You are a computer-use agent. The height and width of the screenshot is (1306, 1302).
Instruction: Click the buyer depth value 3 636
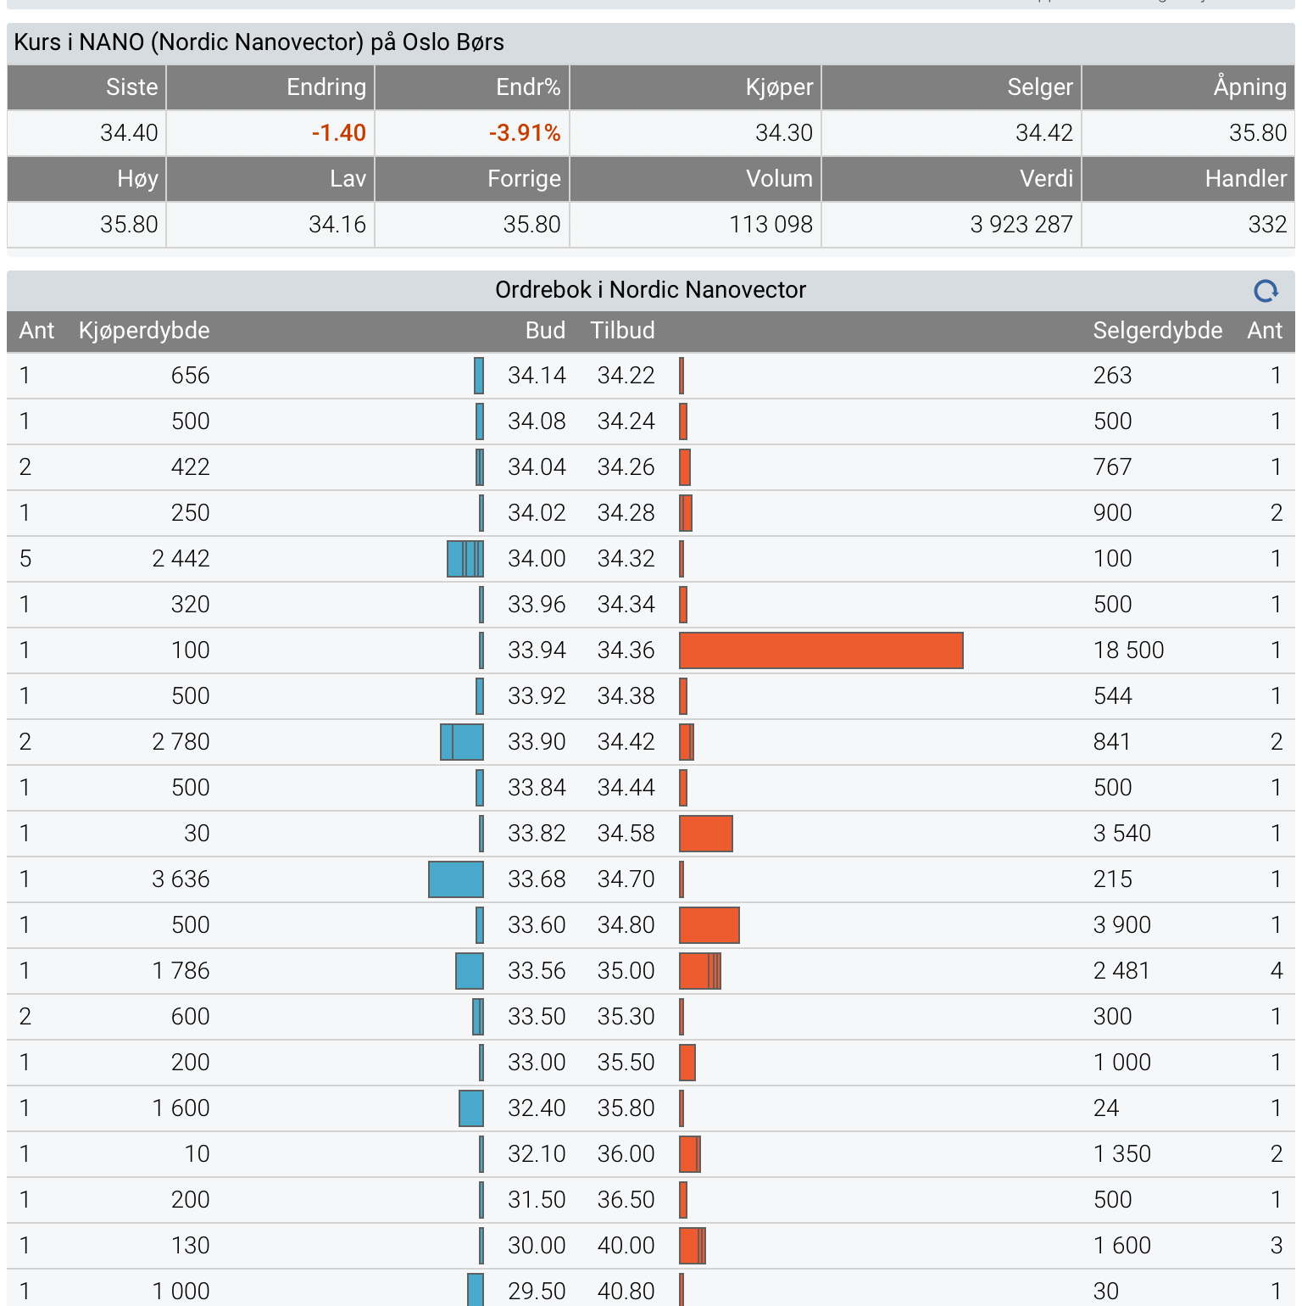point(181,879)
